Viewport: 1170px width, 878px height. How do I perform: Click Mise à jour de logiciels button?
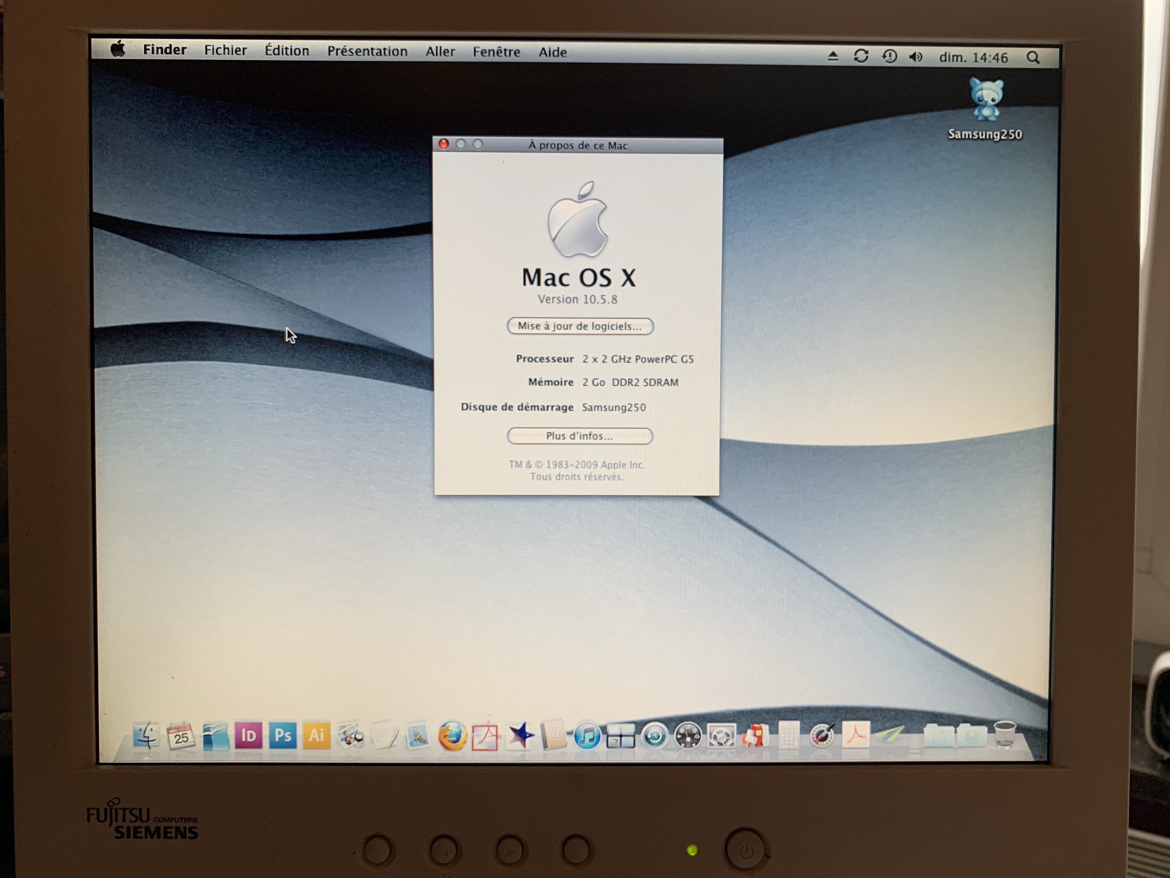[x=580, y=326]
